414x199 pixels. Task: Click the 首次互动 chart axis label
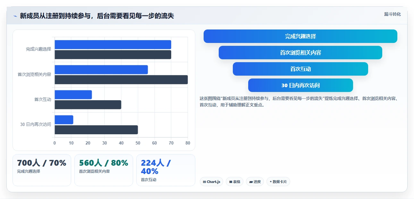43,99
